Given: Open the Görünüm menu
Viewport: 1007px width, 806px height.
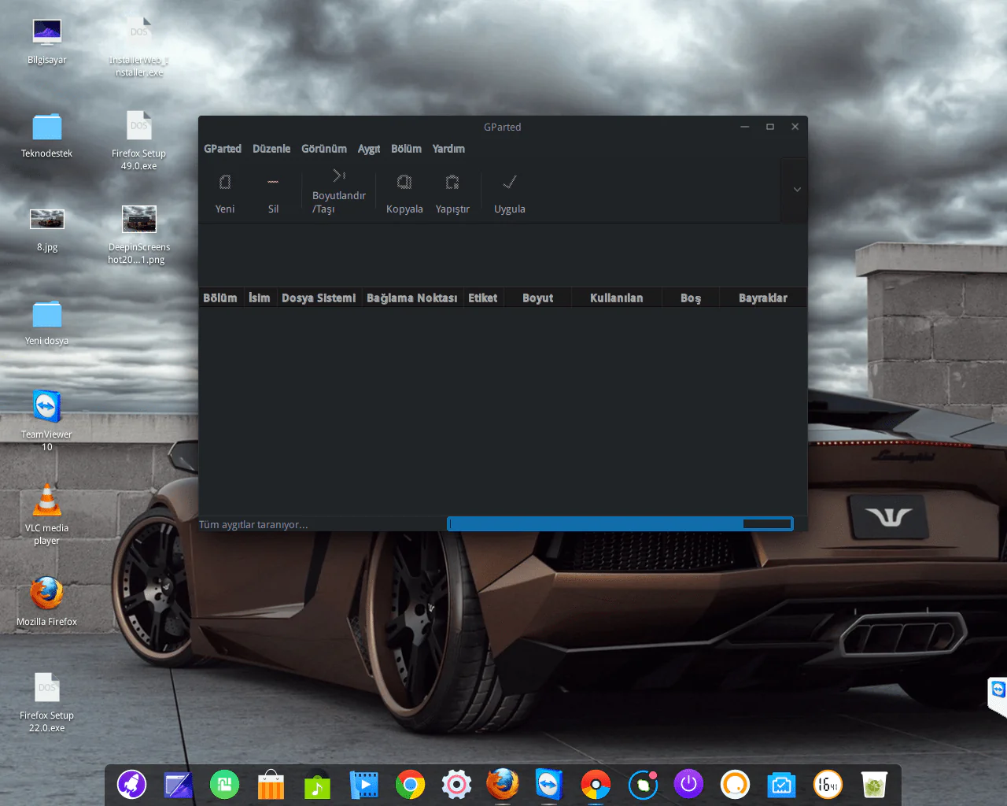Looking at the screenshot, I should pyautogui.click(x=323, y=149).
